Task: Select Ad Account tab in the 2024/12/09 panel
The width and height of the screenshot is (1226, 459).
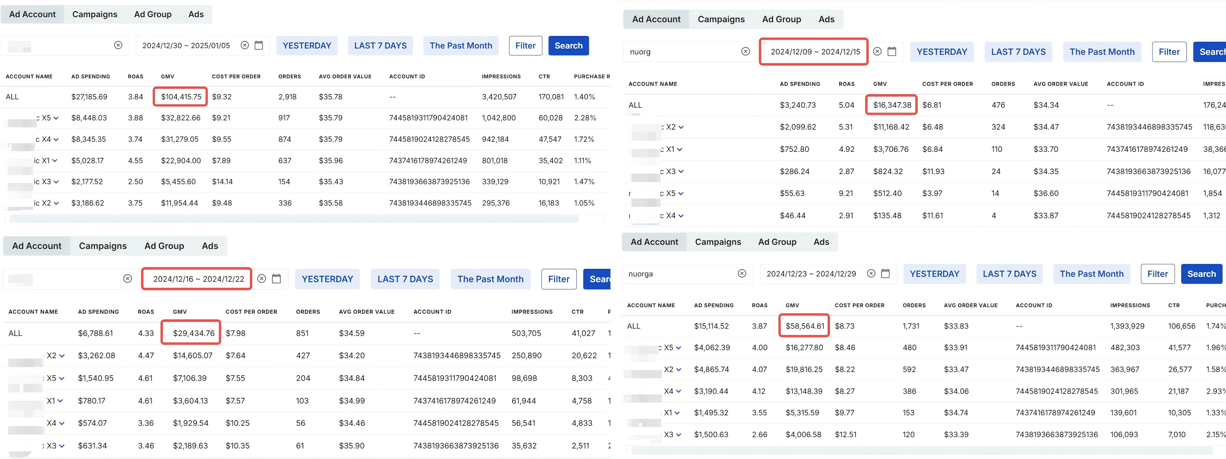Action: [x=656, y=19]
